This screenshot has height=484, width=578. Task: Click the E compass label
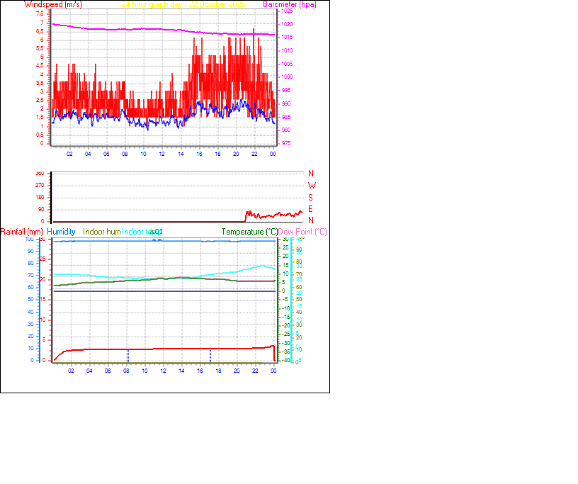(310, 209)
